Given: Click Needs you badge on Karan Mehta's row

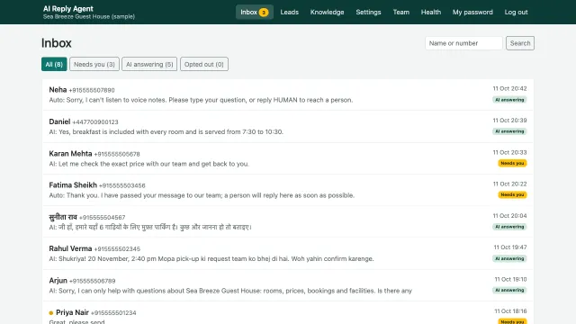Looking at the screenshot, I should [x=512, y=163].
